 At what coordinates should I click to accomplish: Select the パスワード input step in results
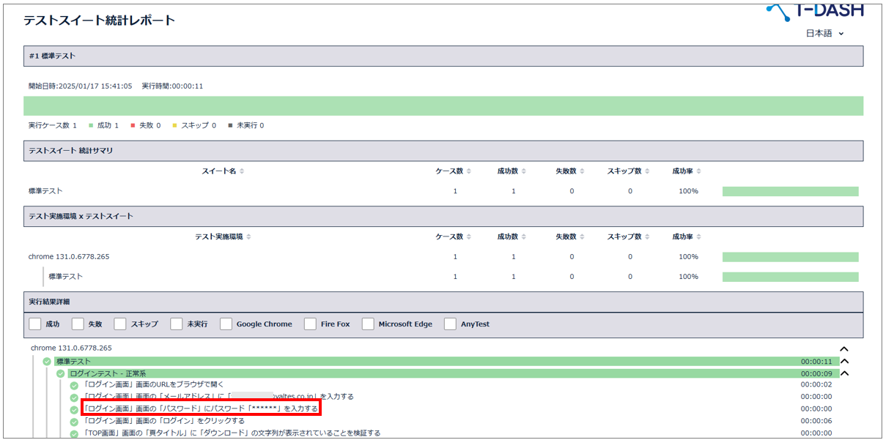201,409
